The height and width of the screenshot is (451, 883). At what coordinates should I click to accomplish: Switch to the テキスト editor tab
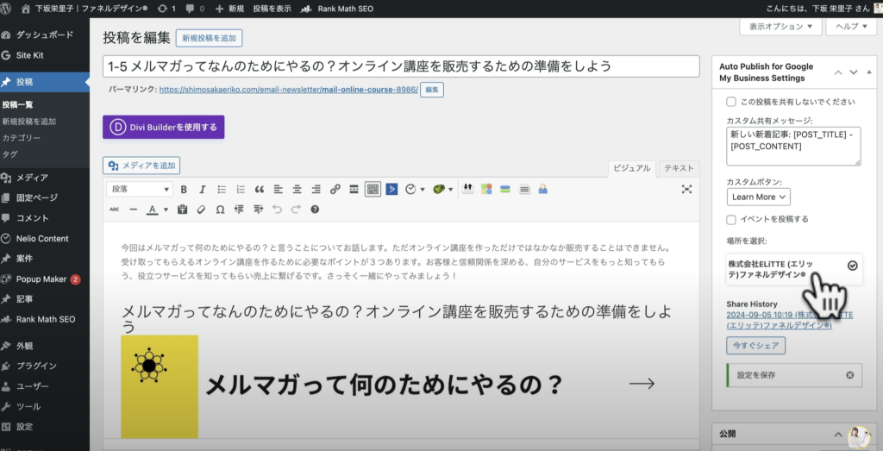point(679,169)
